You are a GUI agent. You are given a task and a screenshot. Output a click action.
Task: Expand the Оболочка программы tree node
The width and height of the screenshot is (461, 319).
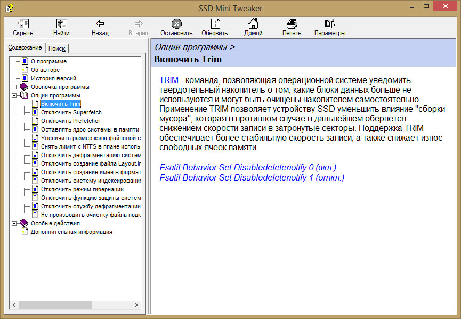coord(14,87)
